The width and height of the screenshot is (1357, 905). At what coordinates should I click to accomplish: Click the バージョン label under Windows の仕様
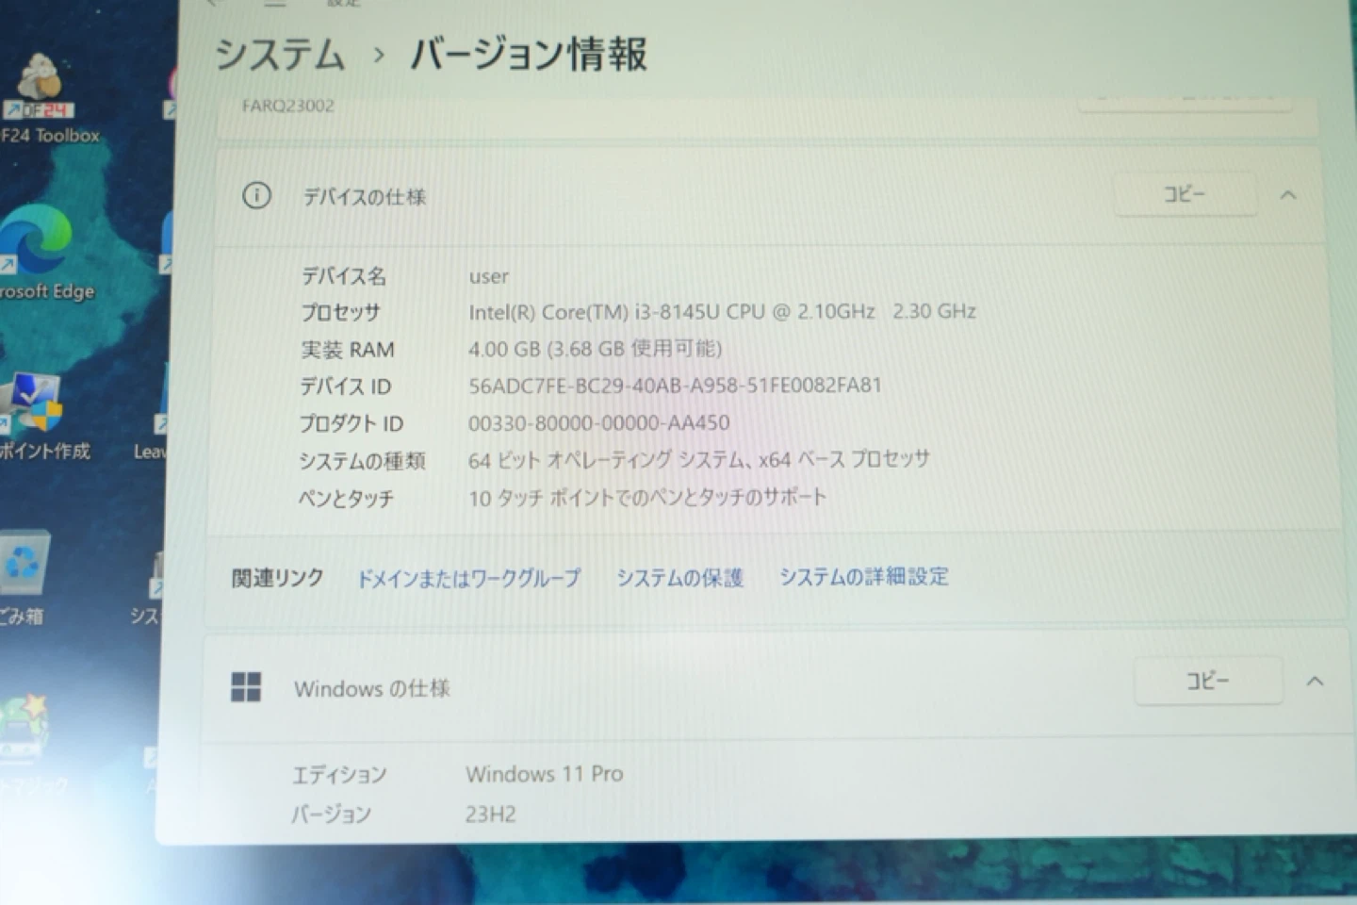[331, 814]
